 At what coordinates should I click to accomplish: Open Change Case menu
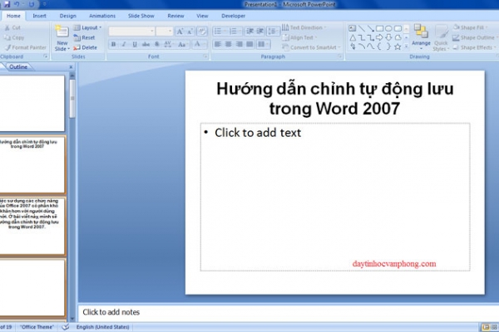click(182, 44)
